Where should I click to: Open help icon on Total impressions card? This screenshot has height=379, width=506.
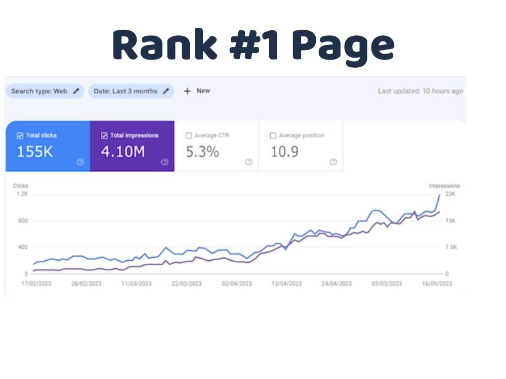[164, 162]
